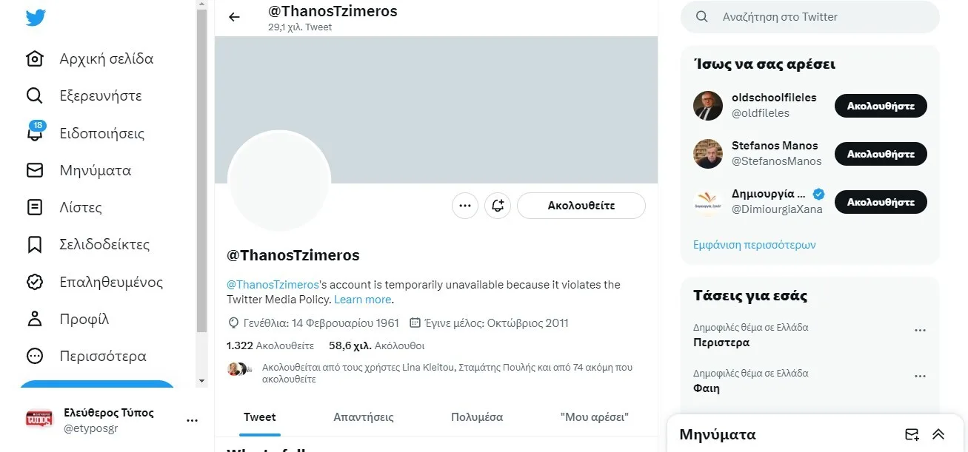
Task: Open account options for Ελεύθερος Τύπος
Action: tap(192, 420)
